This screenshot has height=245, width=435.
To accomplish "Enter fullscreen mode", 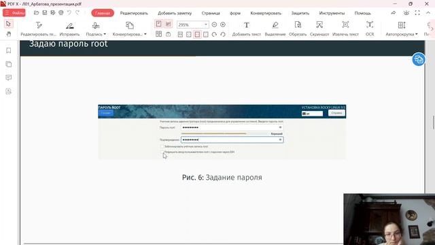I will (x=417, y=13).
